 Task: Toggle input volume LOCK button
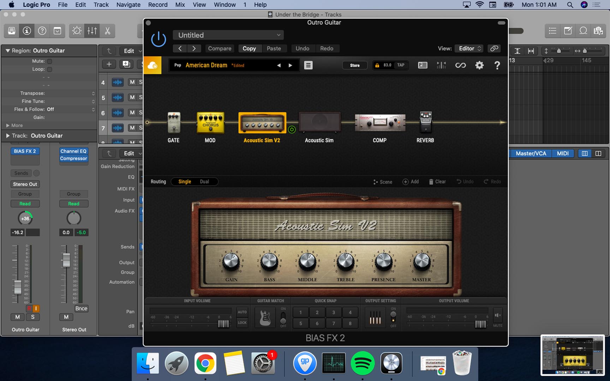point(242,322)
